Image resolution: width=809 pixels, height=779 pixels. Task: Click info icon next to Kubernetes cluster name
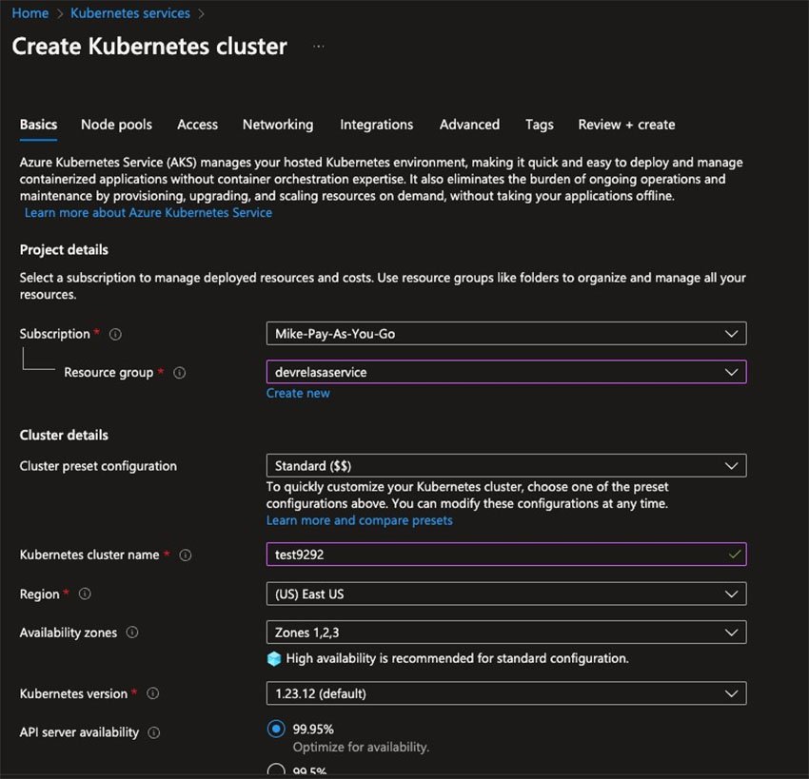[186, 555]
